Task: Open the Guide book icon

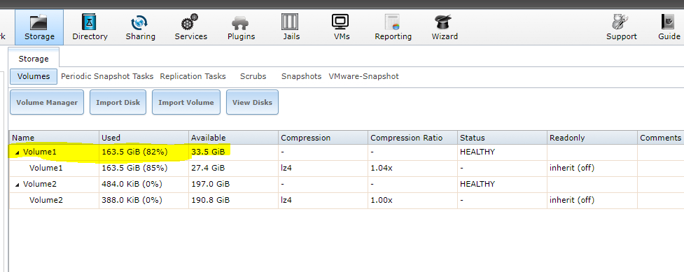Action: (669, 22)
